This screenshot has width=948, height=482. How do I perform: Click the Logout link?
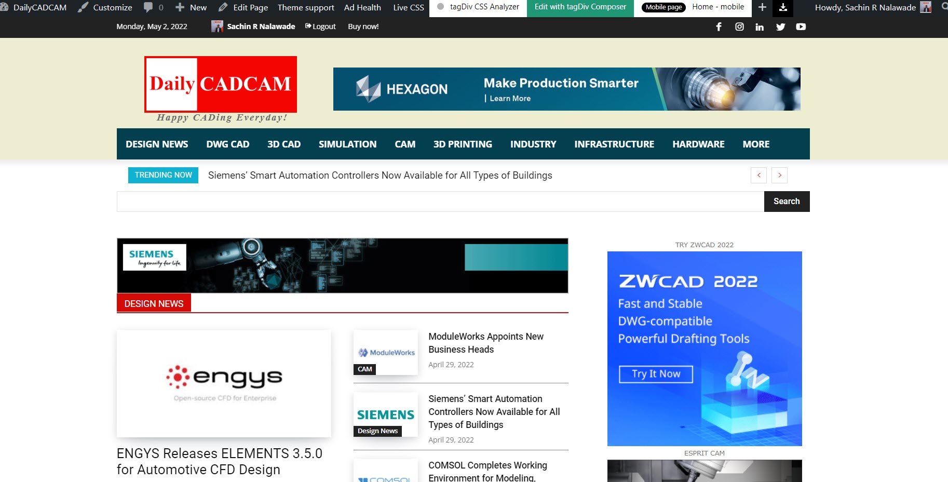tap(321, 26)
